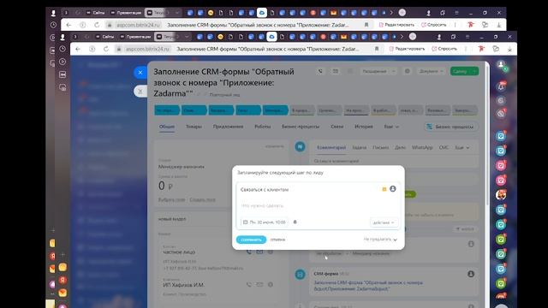
Task: Open the arrow on the green header button
Action: point(474,71)
